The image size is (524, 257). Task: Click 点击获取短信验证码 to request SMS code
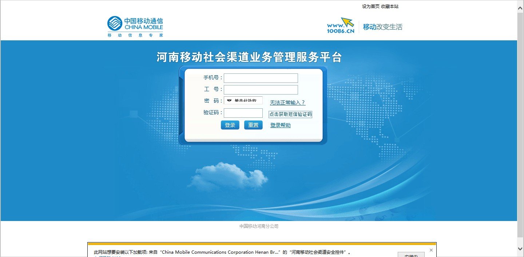coord(290,114)
